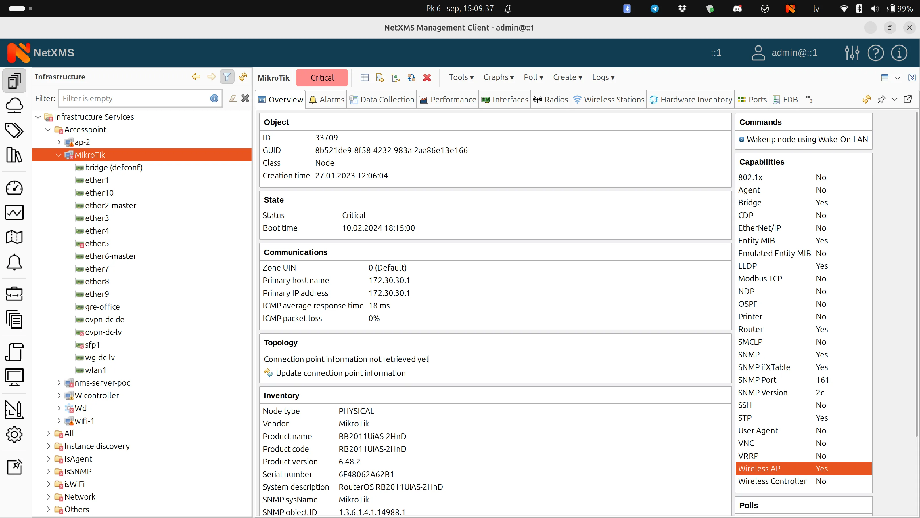Screen dimensions: 920x518
Task: Open the Dashboards gauge icon in sidebar
Action: click(14, 188)
